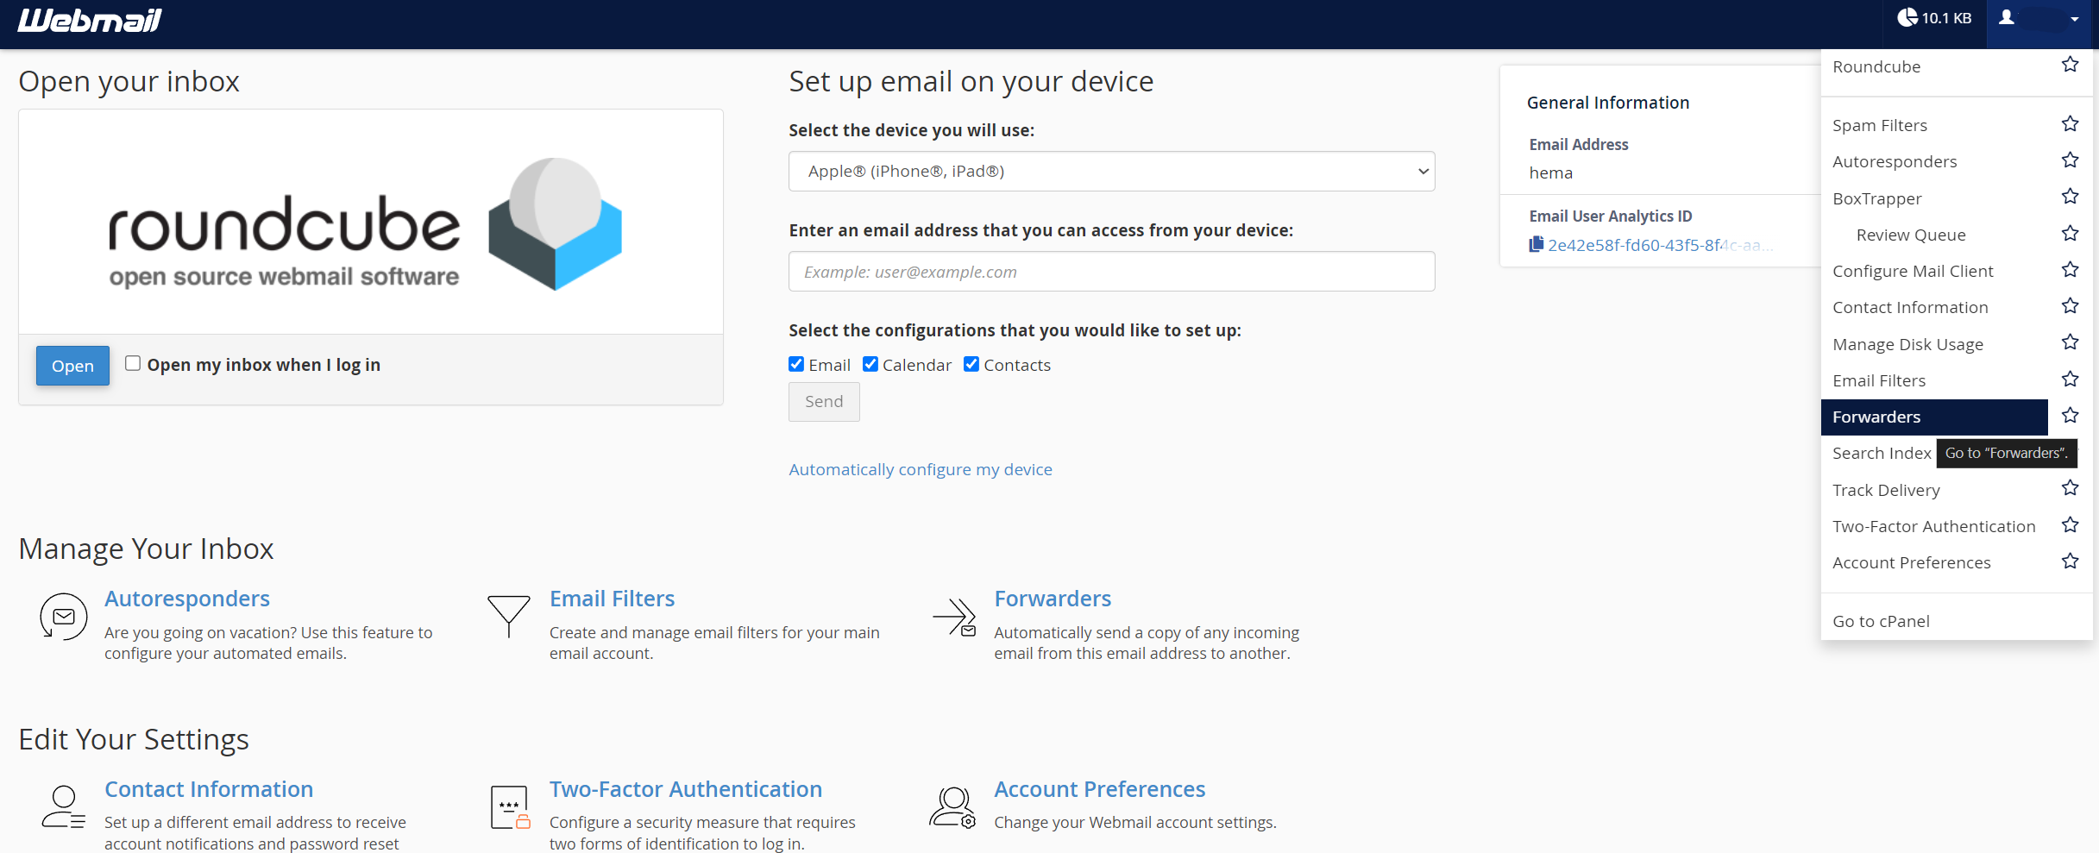Follow Automatically configure my device link
Screen dimensions: 2099x853
tap(921, 469)
